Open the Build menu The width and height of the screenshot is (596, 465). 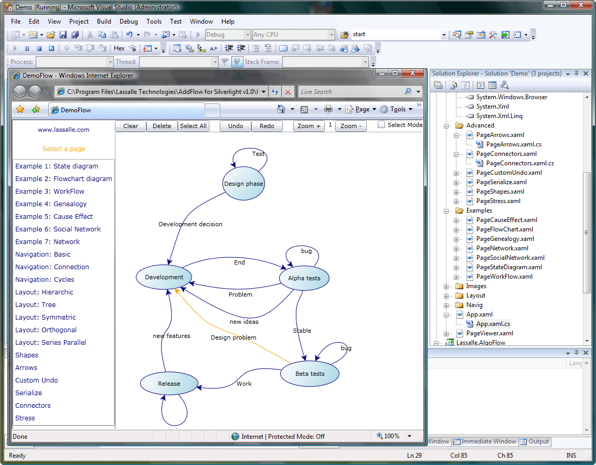coord(104,22)
